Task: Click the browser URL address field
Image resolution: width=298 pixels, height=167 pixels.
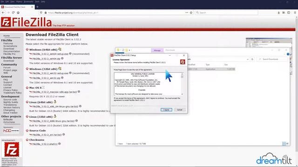Action: 116,13
